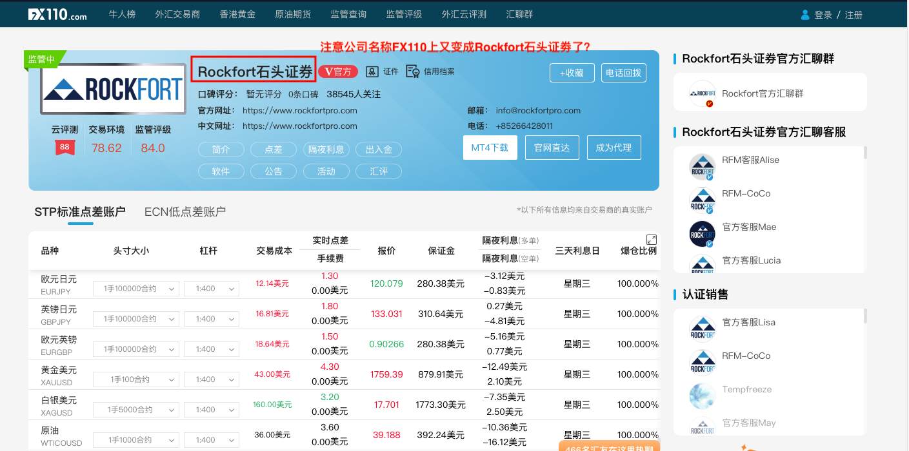This screenshot has height=451, width=909.
Task: Click the EURJPY price 120.079
Action: pos(386,283)
